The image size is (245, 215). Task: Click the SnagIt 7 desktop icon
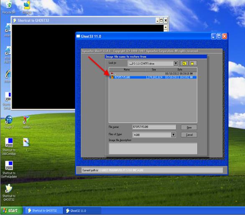pyautogui.click(x=9, y=122)
